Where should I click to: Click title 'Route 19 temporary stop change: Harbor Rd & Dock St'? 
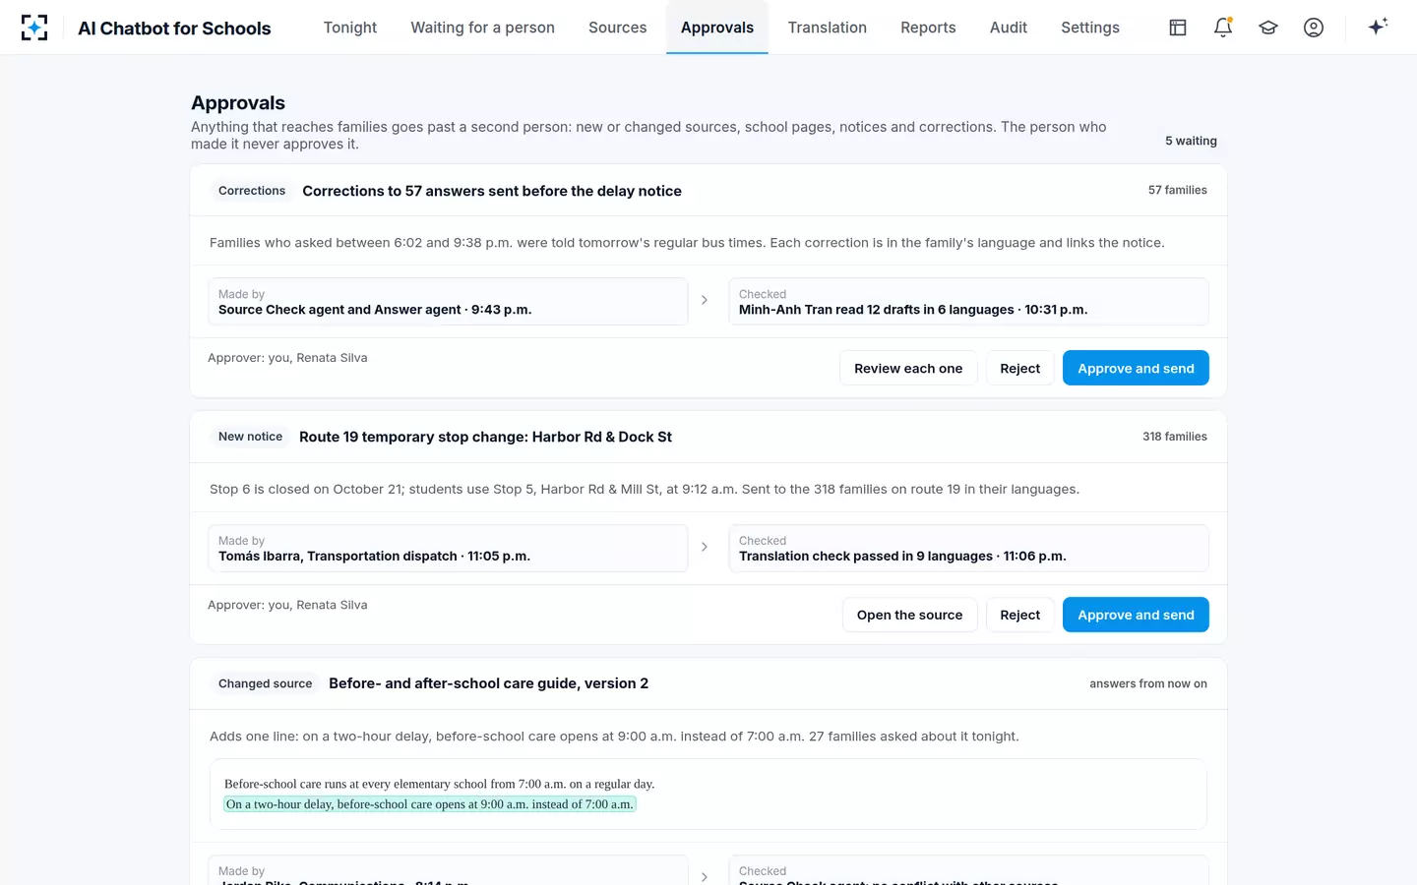(x=485, y=437)
